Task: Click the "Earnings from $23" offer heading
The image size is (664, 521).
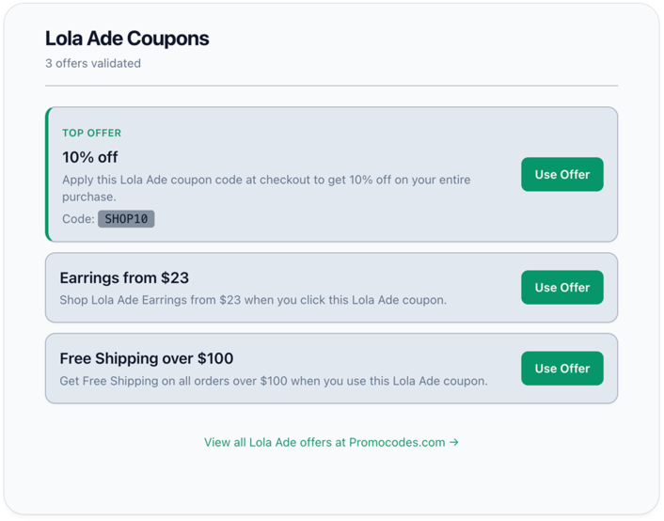Action: [x=124, y=277]
